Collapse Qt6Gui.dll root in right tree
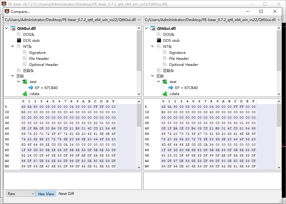The height and width of the screenshot is (204, 286). [x=147, y=28]
